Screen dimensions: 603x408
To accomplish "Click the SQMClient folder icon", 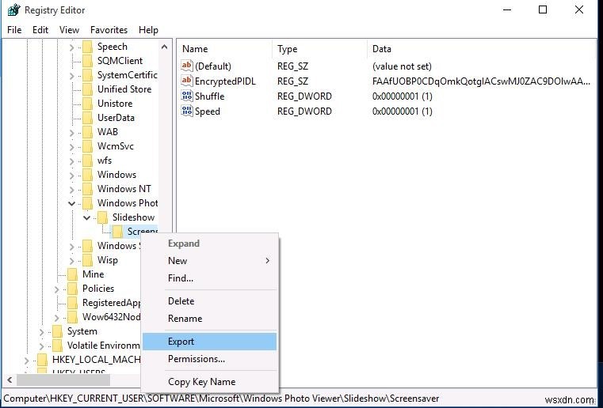I will click(88, 61).
